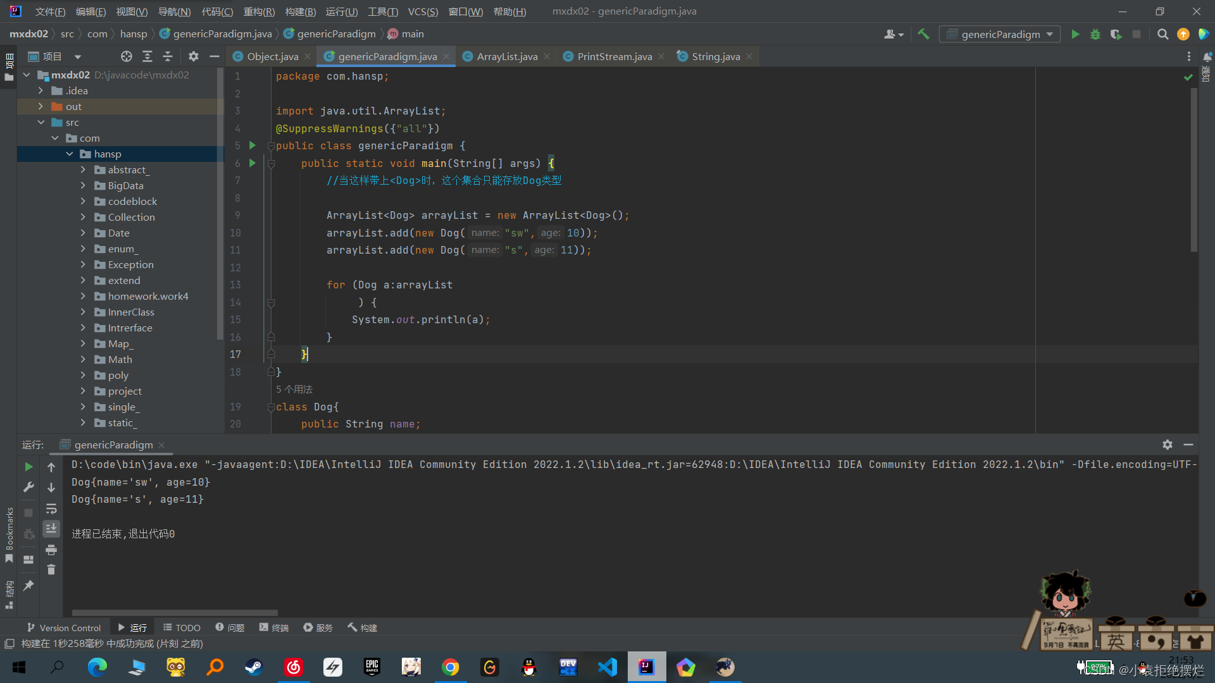Click the IDE update arrow icon
Screen dimensions: 1215x683
[1183, 34]
